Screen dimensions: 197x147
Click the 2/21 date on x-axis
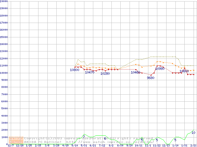(x=193, y=145)
